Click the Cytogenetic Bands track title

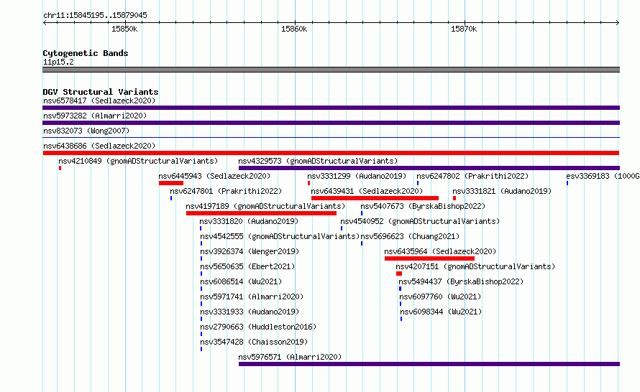(86, 53)
